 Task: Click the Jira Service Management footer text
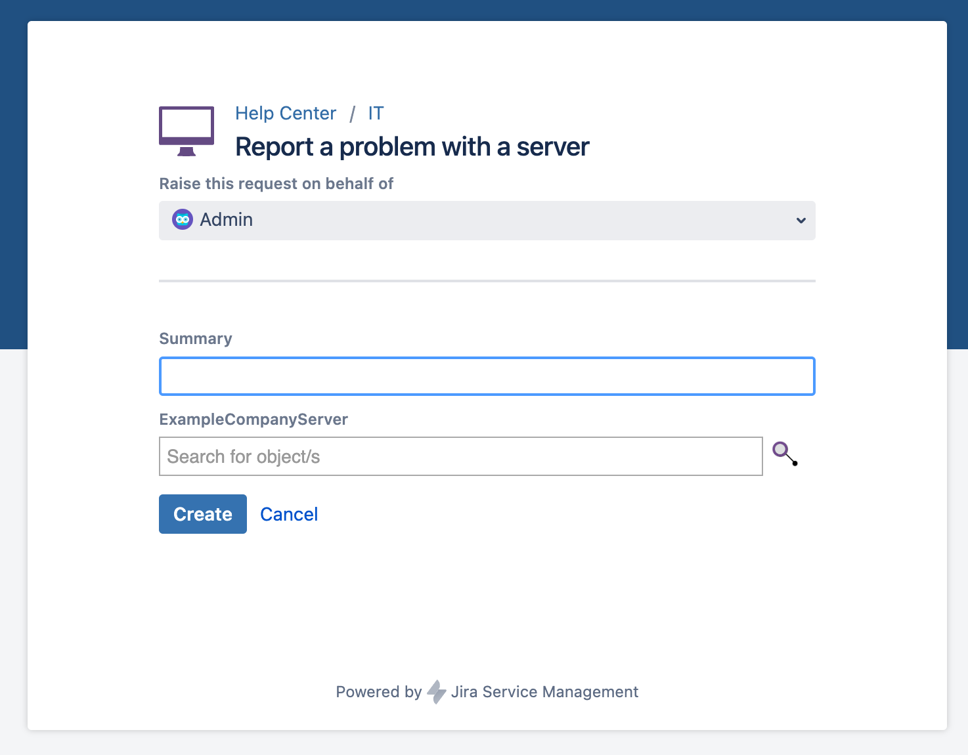click(x=544, y=692)
